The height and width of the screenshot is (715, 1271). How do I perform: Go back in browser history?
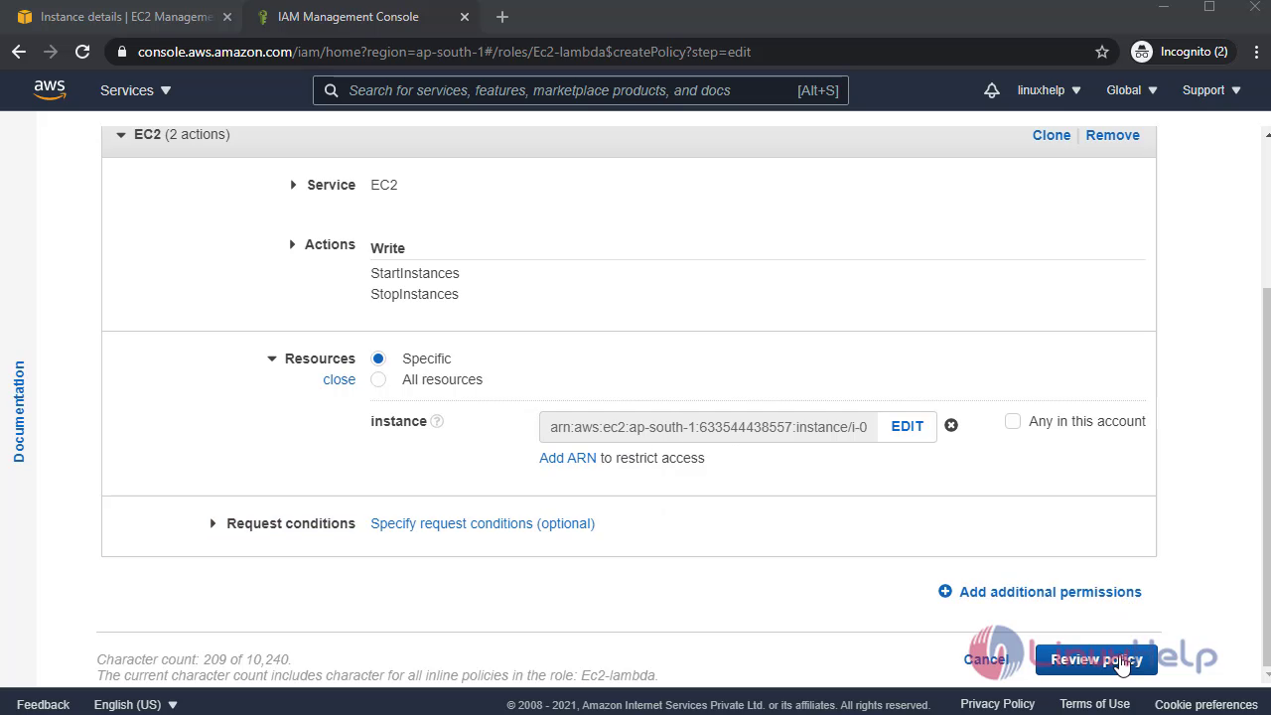tap(19, 52)
